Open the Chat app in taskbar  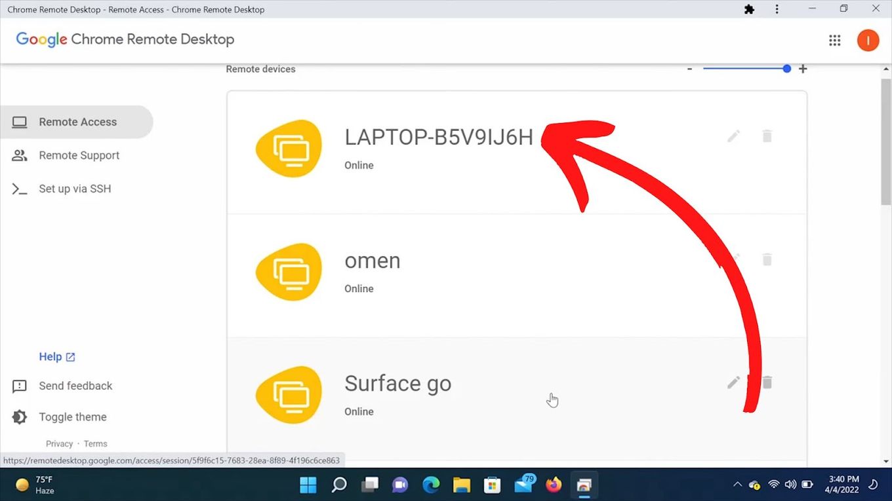(400, 485)
